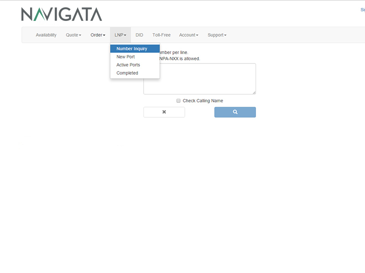Image resolution: width=365 pixels, height=273 pixels.
Task: Click the Navigata logo
Action: pyautogui.click(x=62, y=14)
